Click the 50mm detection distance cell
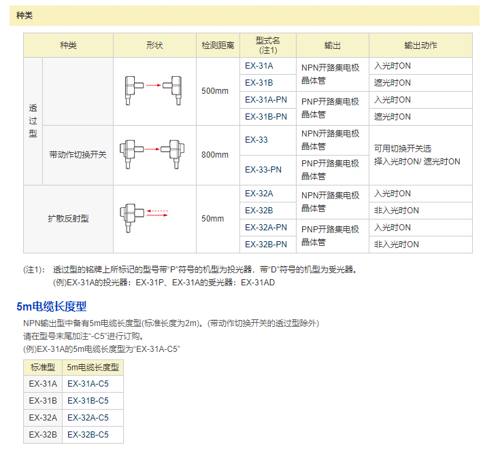483x462 pixels. 212,219
